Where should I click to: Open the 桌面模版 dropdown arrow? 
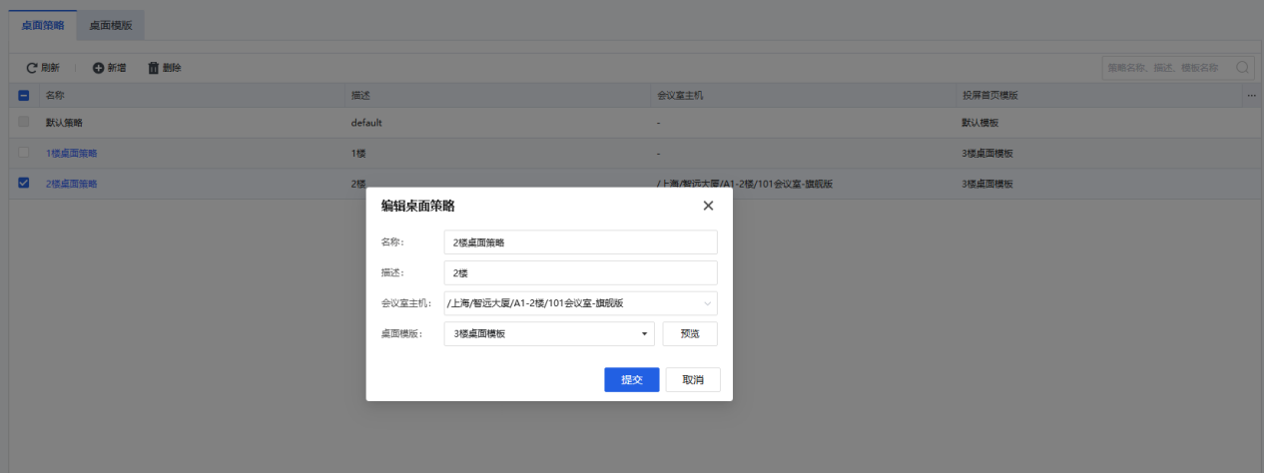point(644,334)
